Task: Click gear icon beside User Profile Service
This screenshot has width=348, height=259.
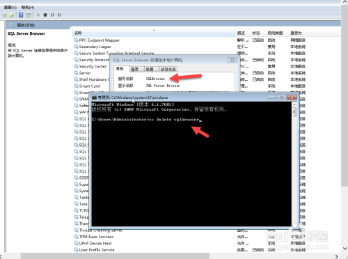Action: (76, 250)
